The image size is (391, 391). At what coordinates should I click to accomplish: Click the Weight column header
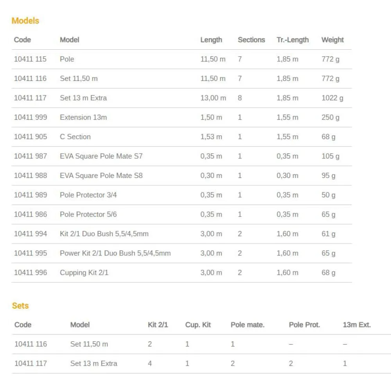tap(332, 40)
